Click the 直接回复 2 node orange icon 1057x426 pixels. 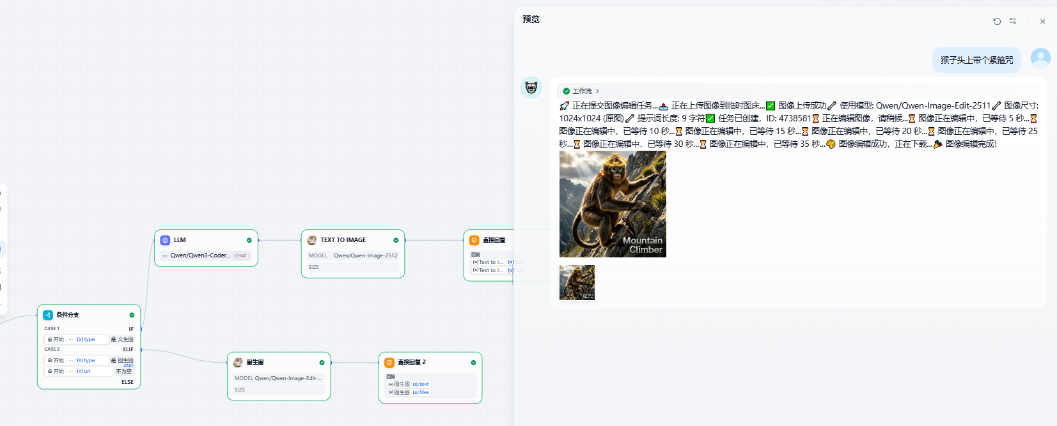tap(389, 362)
